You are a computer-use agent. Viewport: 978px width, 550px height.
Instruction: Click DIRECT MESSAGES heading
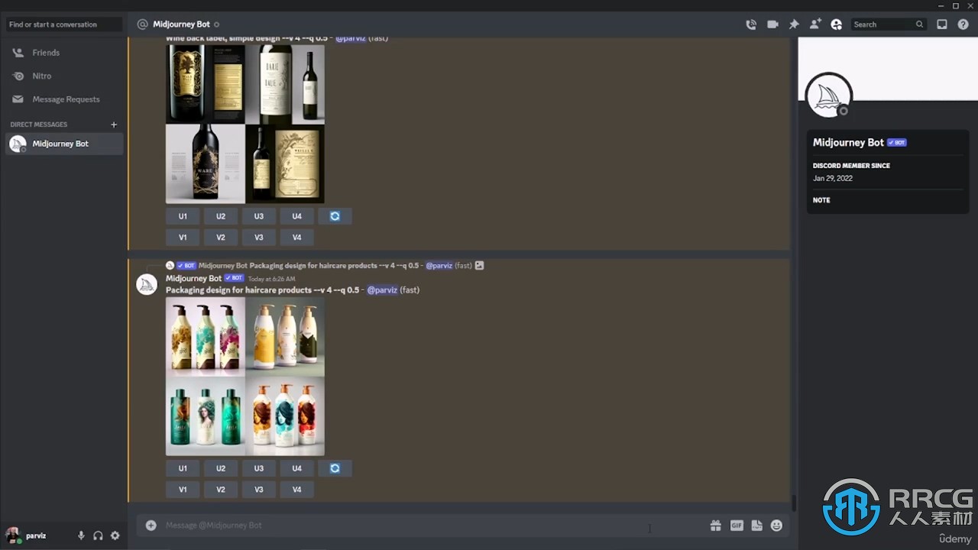click(39, 125)
